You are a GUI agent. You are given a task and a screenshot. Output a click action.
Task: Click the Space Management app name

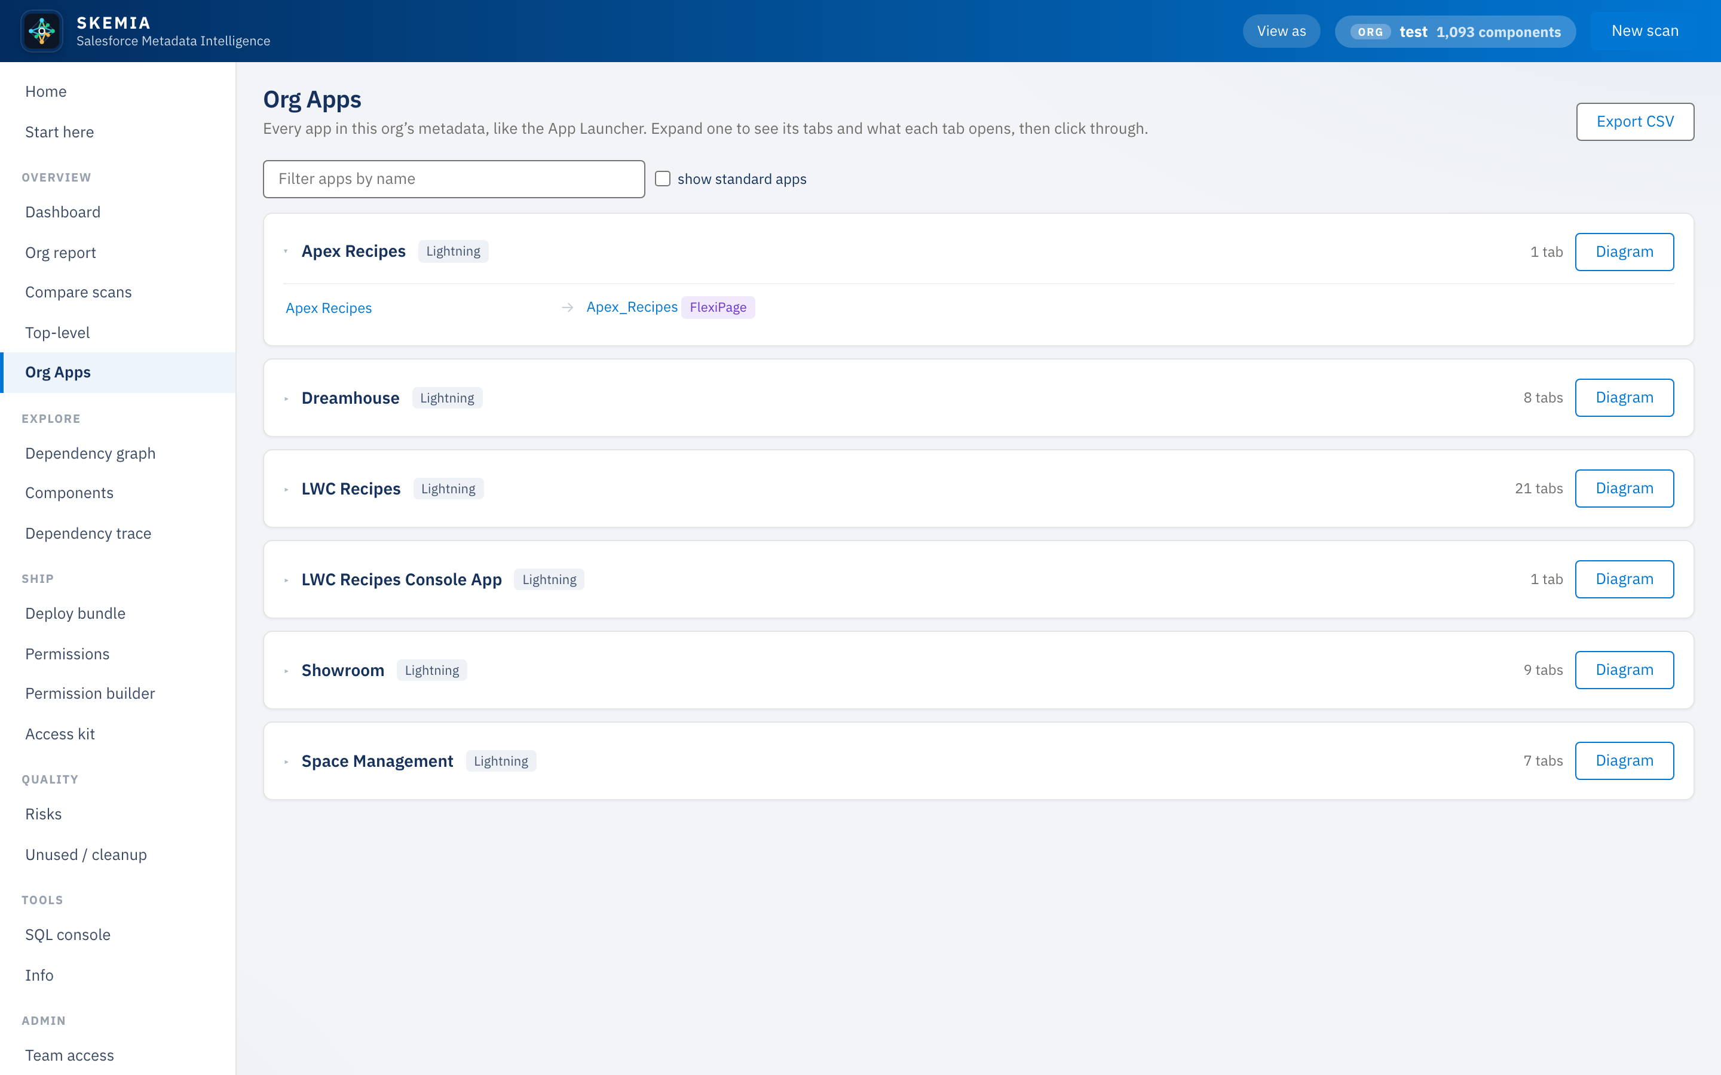pos(377,761)
